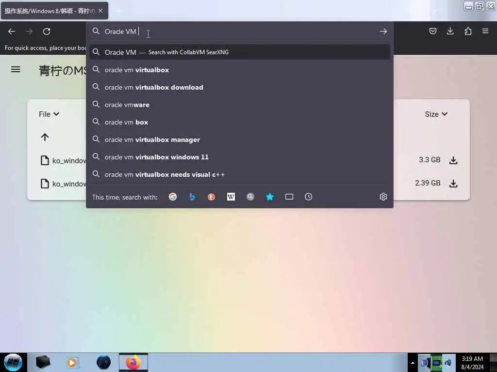Select the gray magnifier search engine

pyautogui.click(x=250, y=197)
